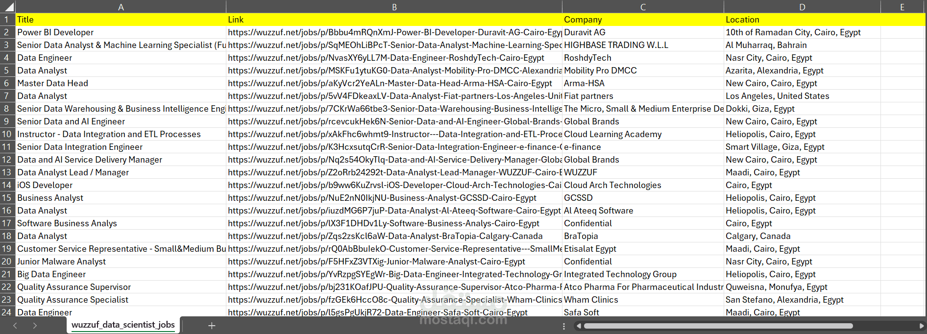Image resolution: width=927 pixels, height=334 pixels.
Task: Select the "HIGHBASE TRADING W.L.L" company cell
Action: tap(643, 45)
